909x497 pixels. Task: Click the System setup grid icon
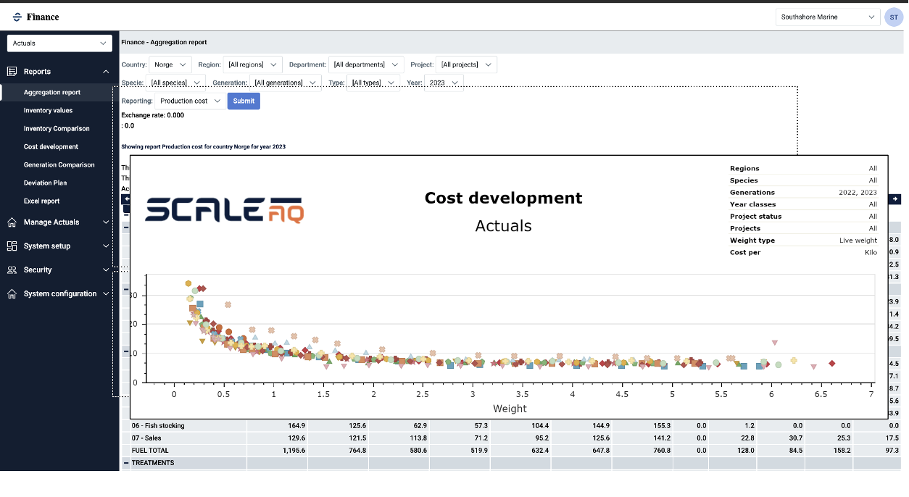12,246
